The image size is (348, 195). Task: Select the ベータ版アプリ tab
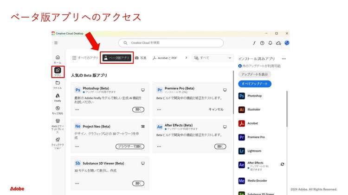(x=117, y=58)
